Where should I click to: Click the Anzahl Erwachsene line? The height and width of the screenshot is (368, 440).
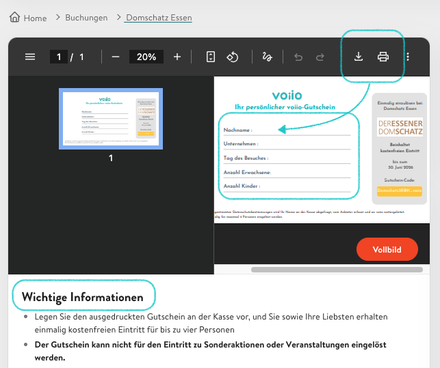(x=287, y=173)
